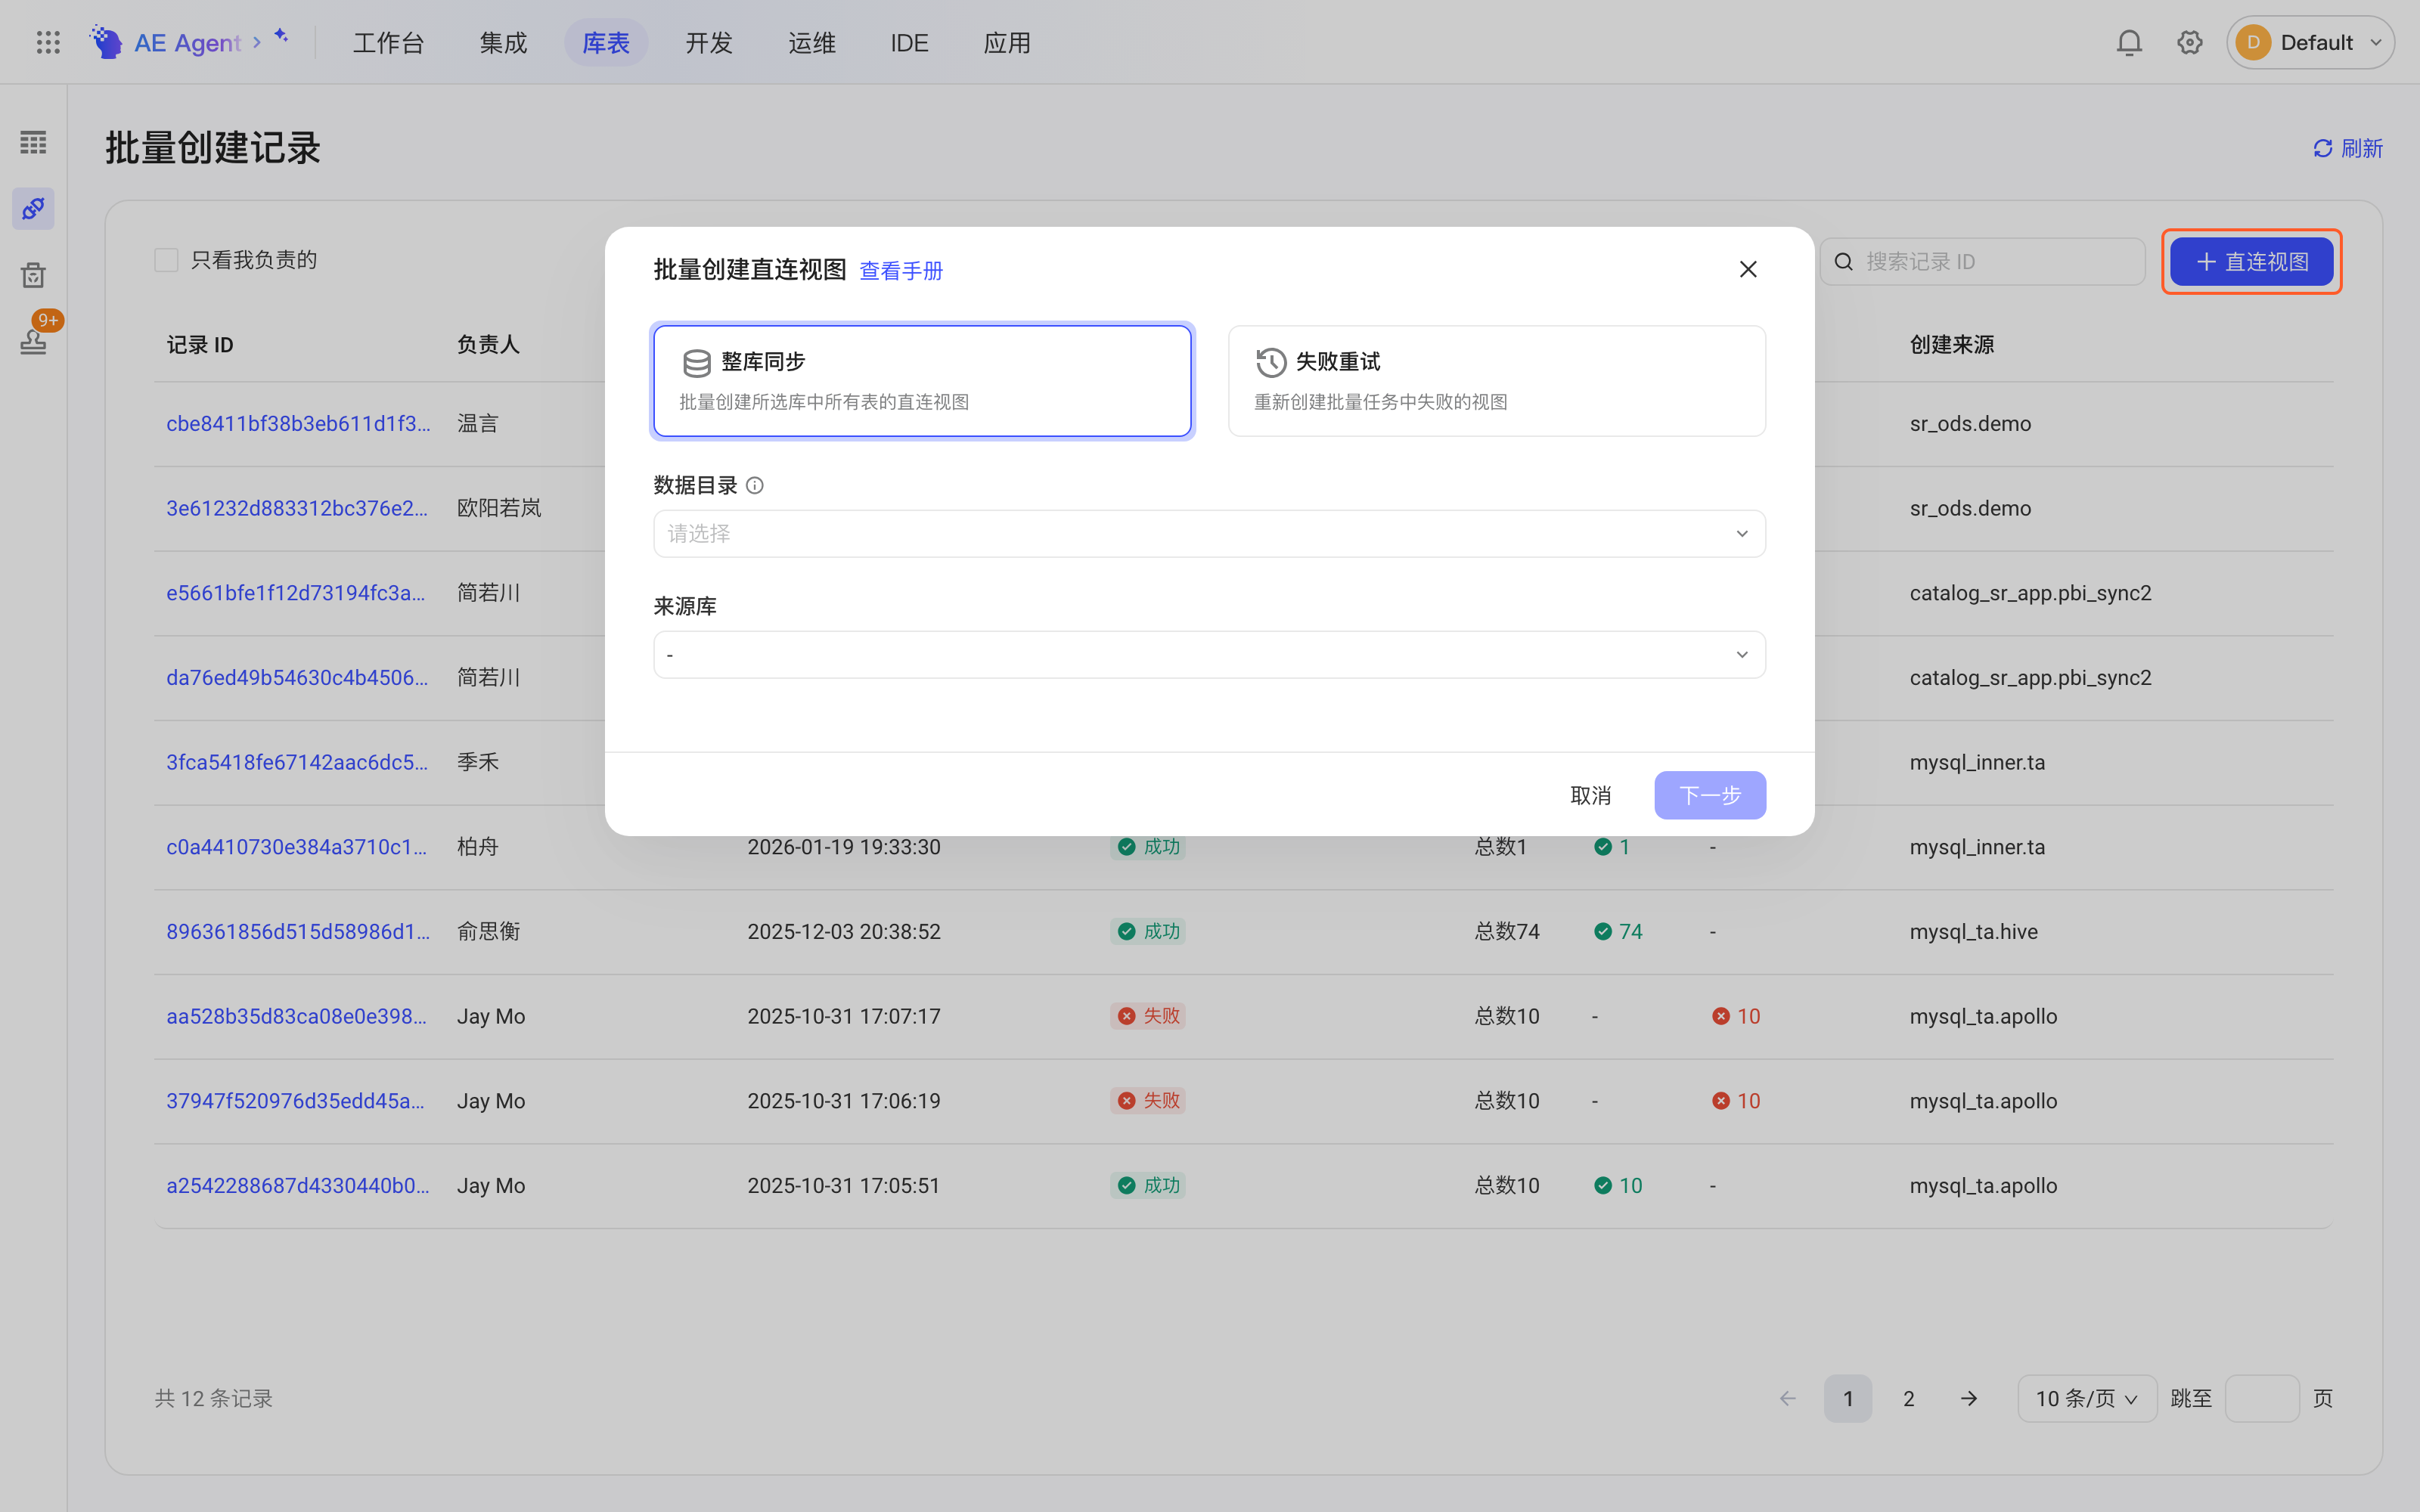
Task: Open the 集成 tab
Action: (x=503, y=42)
